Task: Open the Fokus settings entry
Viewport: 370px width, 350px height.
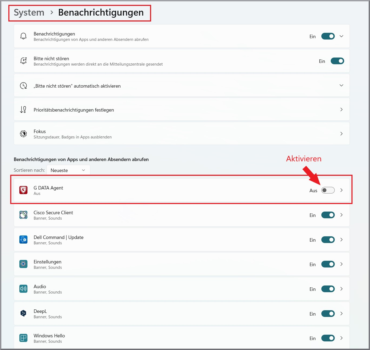Action: pyautogui.click(x=182, y=133)
